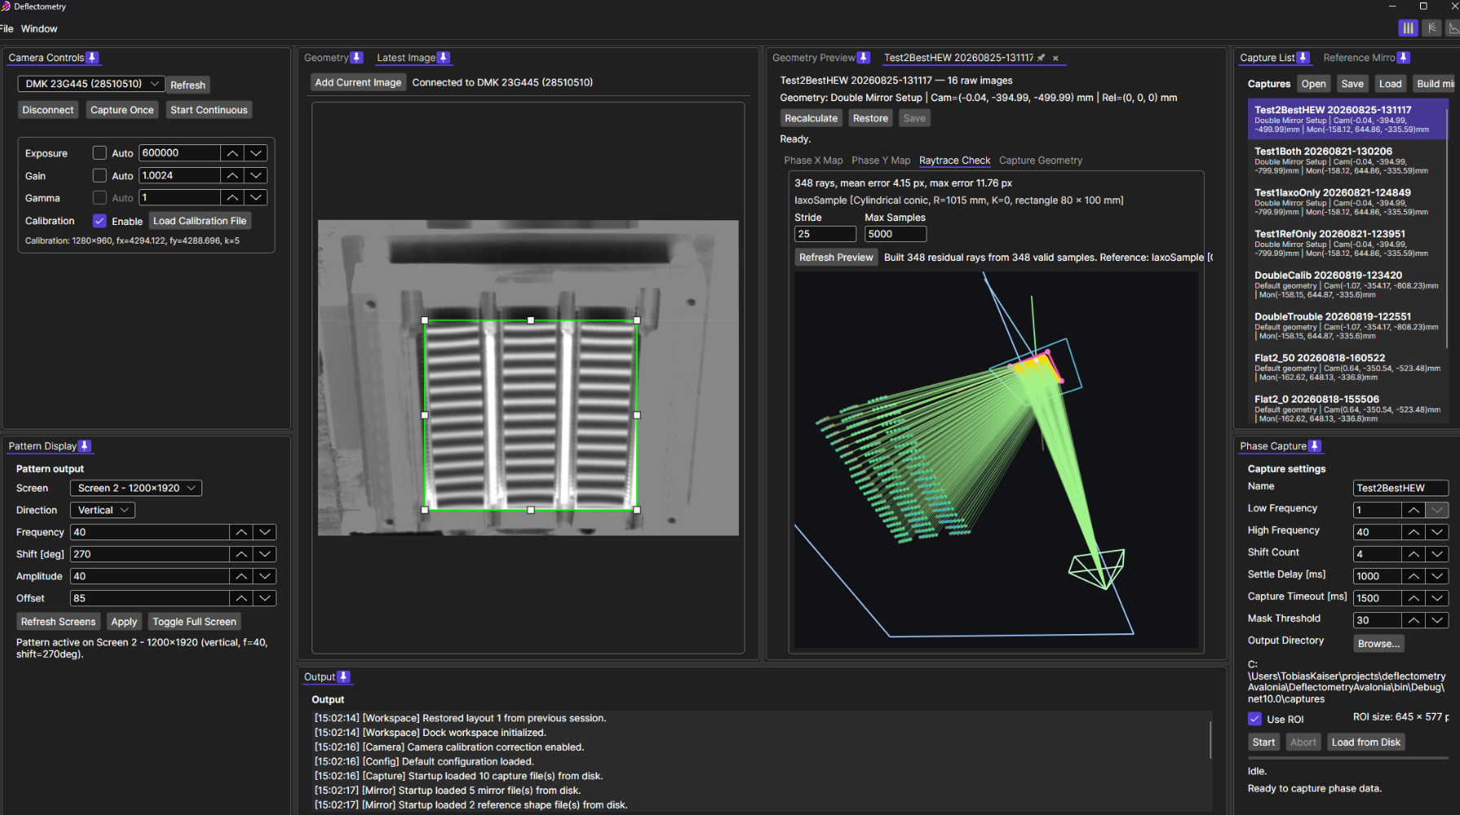Enable Auto exposure checkbox
1460x815 pixels.
(100, 153)
